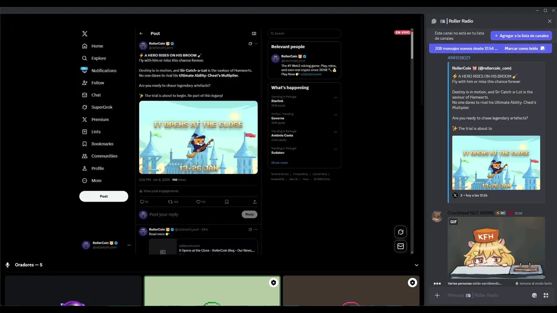The image size is (557, 313).
Task: Open the KFH GIF in chat
Action: tap(496, 248)
